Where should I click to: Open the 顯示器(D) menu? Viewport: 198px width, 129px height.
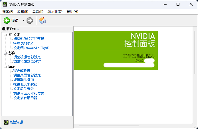click(55, 12)
